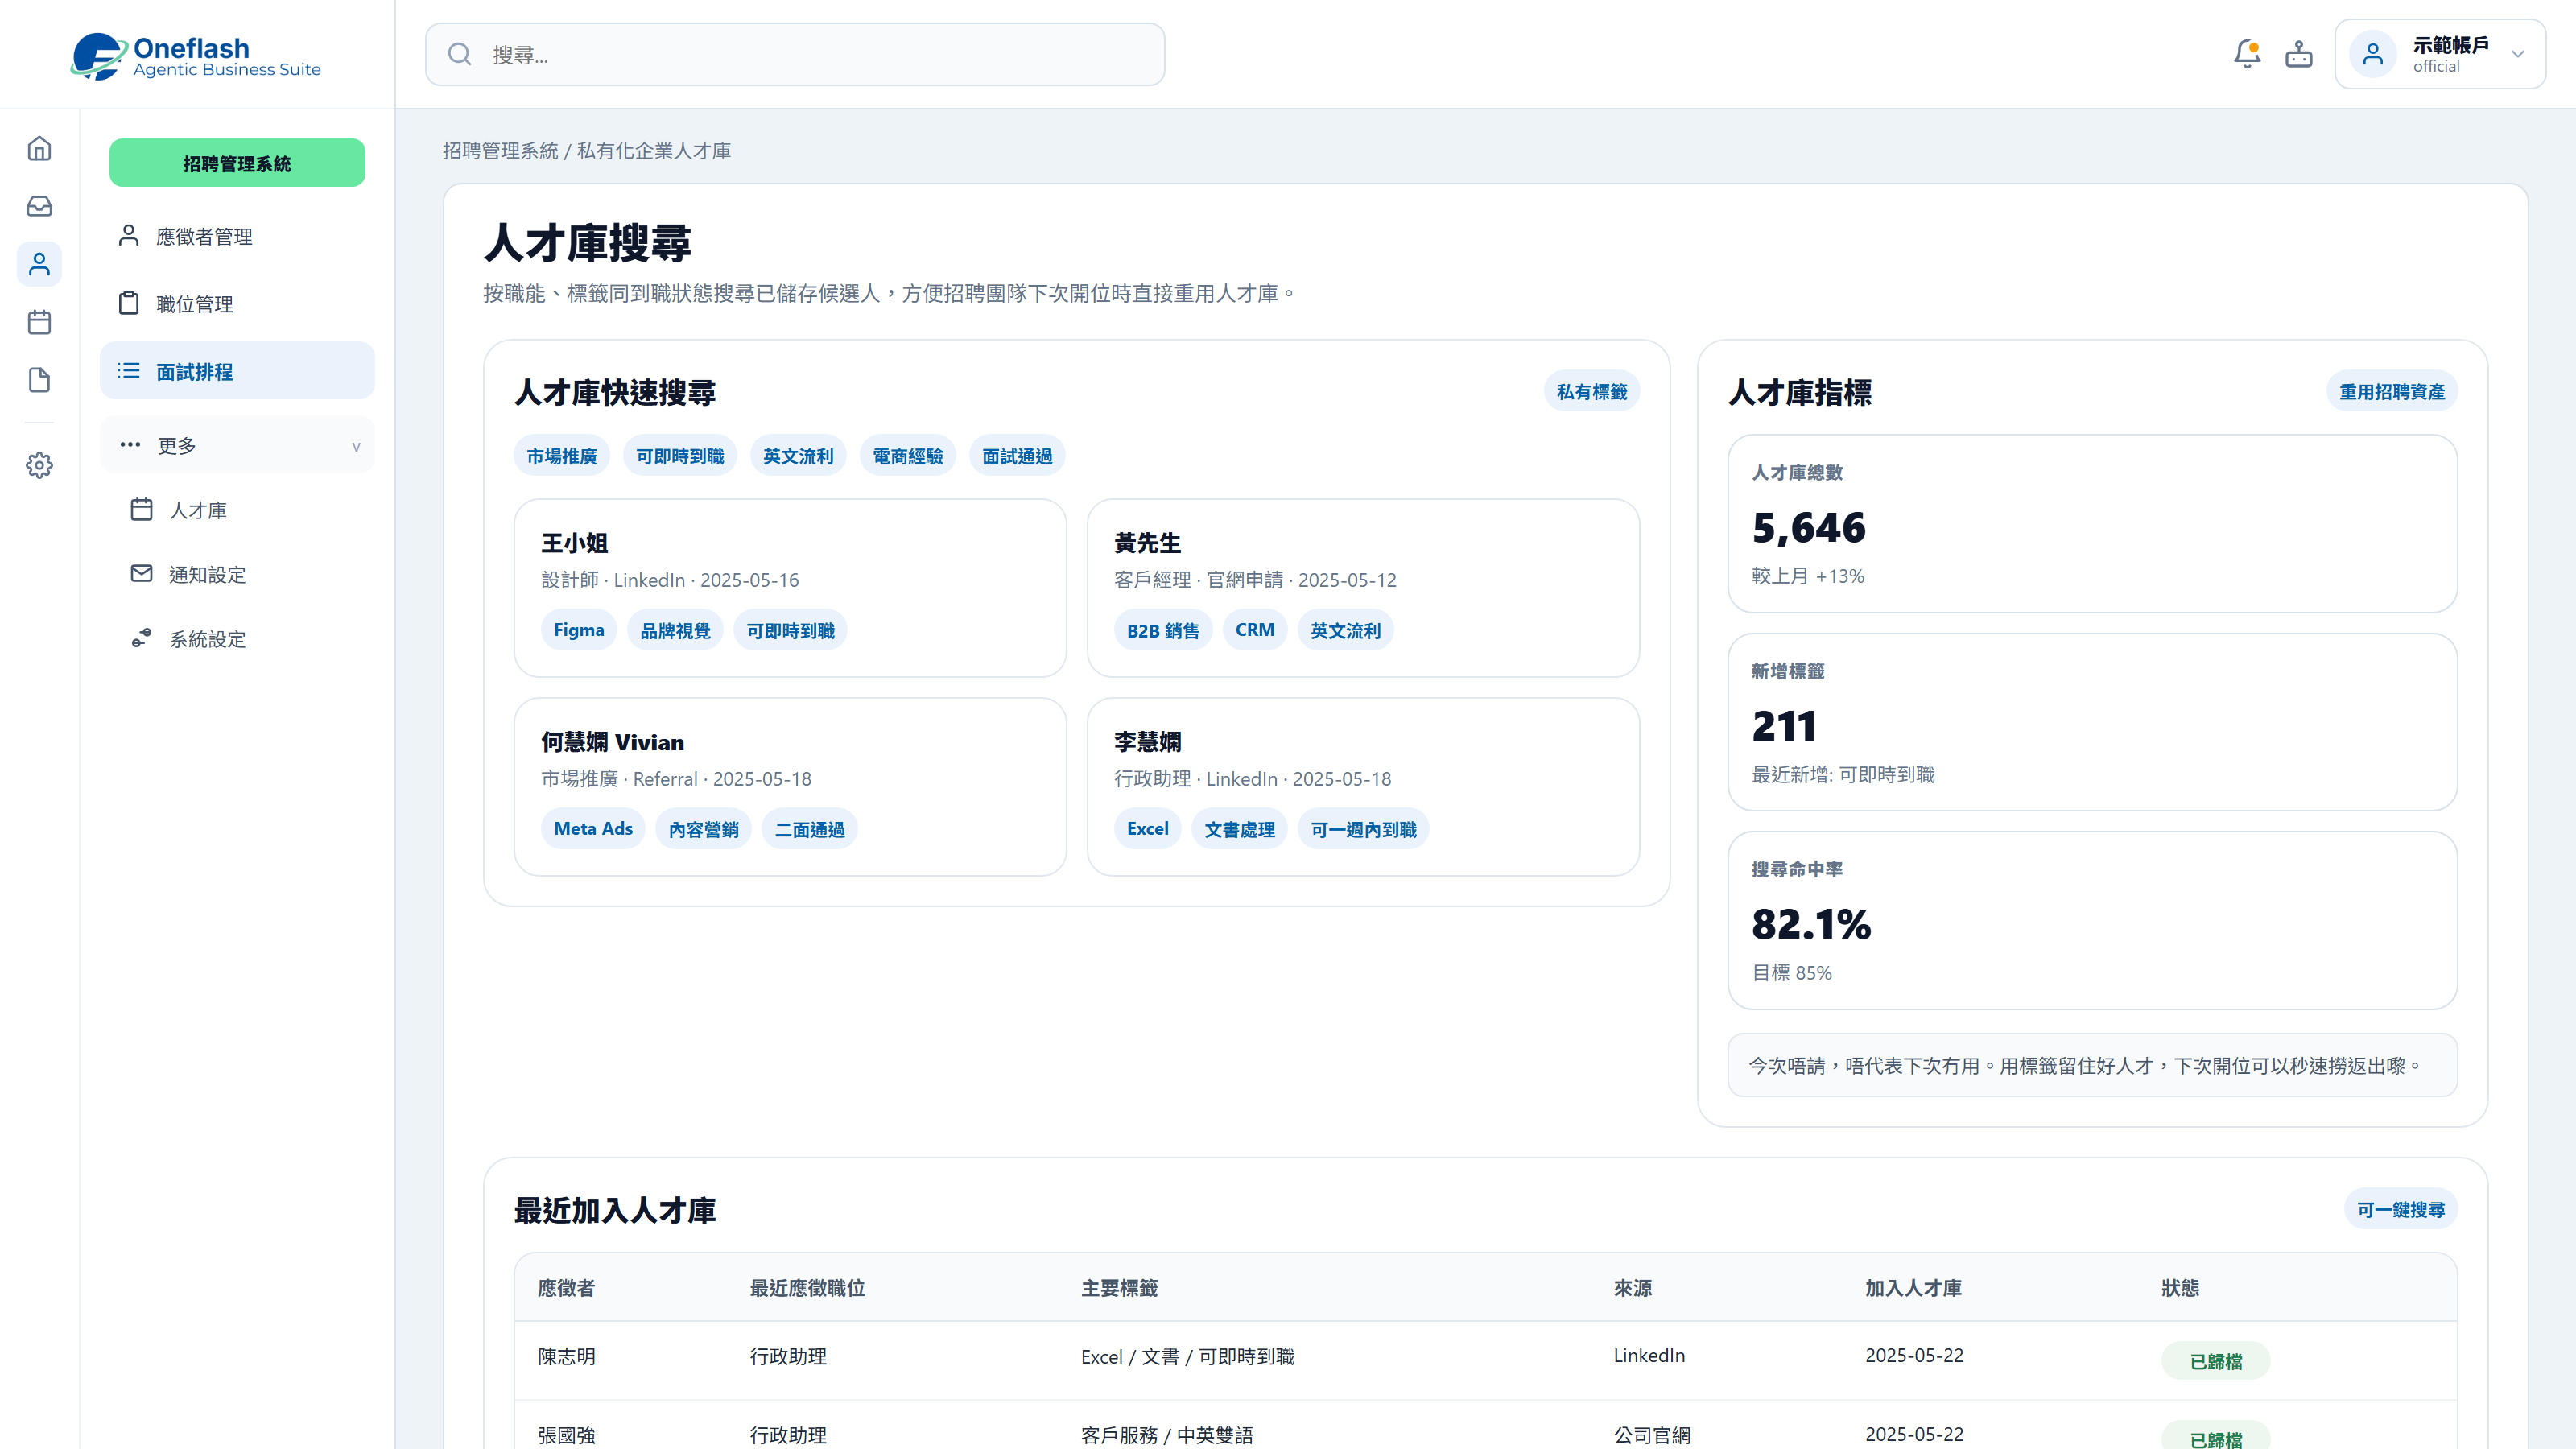Filter by the 面試通過 quick tag
Viewport: 2576px width, 1449px height.
click(x=1017, y=456)
